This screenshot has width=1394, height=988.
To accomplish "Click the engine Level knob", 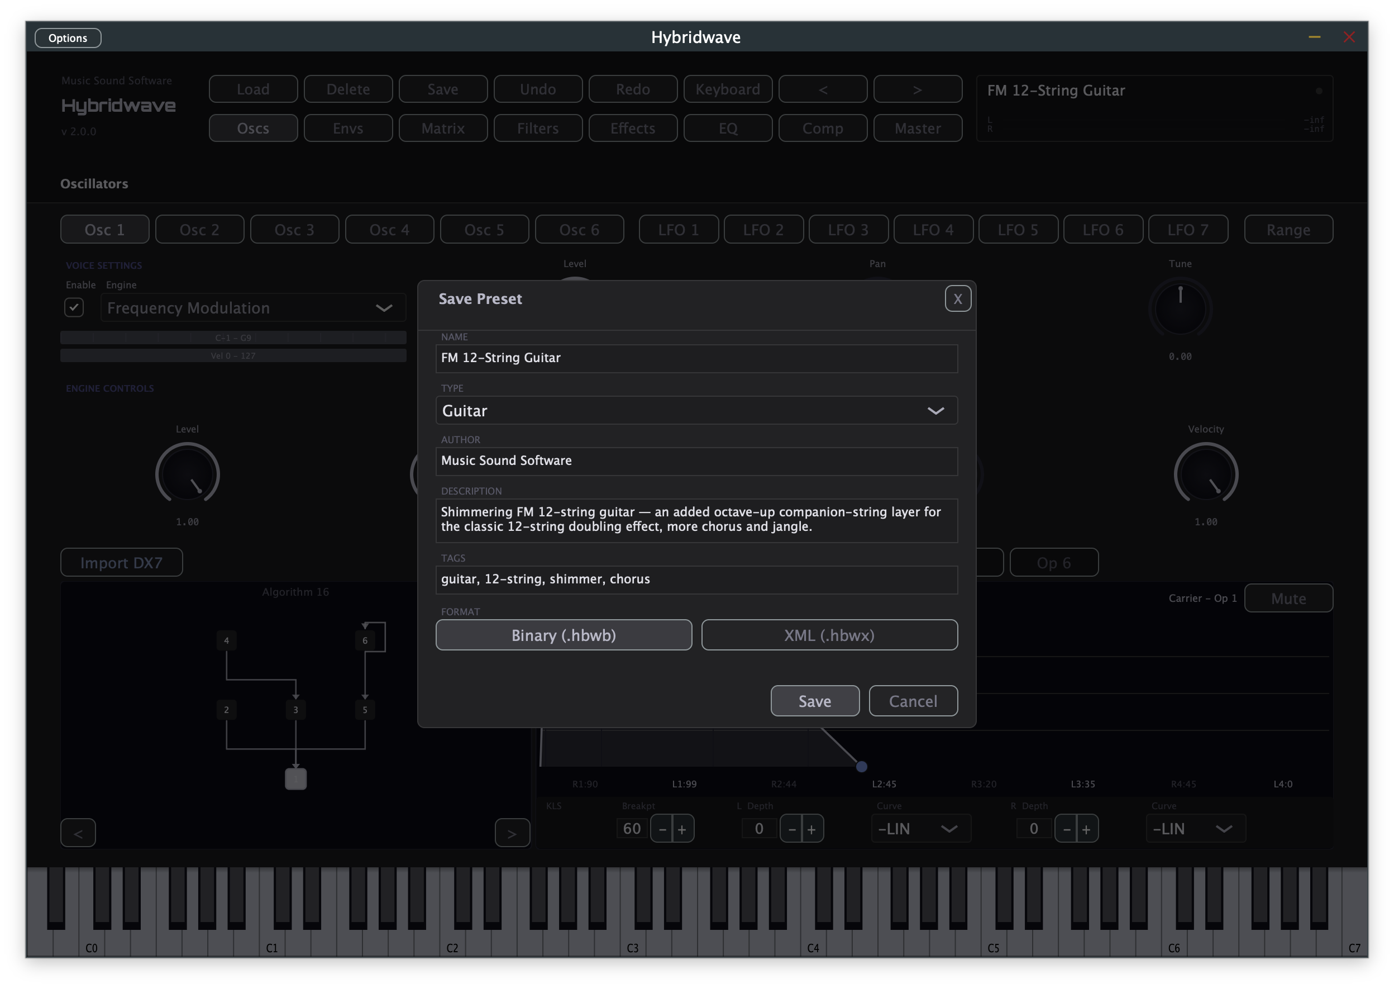I will (x=187, y=474).
